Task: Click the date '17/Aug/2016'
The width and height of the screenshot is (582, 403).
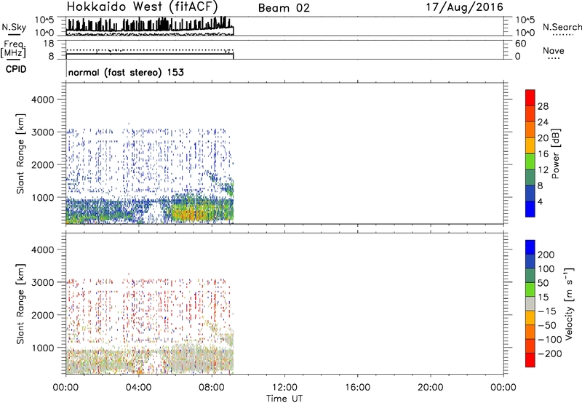Action: (x=464, y=7)
